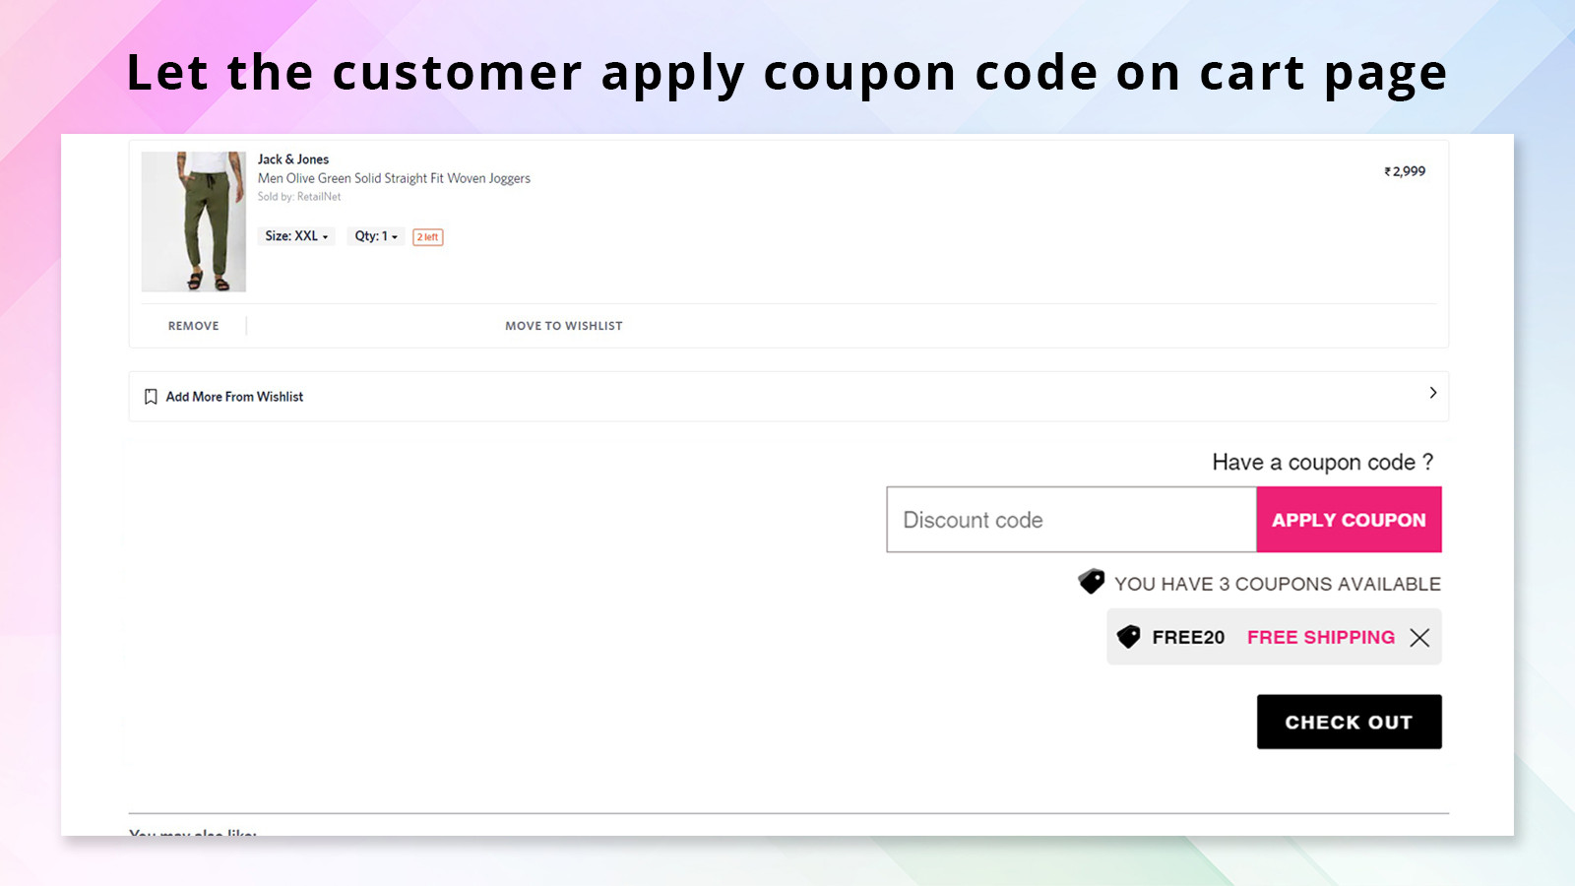This screenshot has width=1575, height=886.
Task: Click the FREE20 coupon code text
Action: click(1188, 637)
